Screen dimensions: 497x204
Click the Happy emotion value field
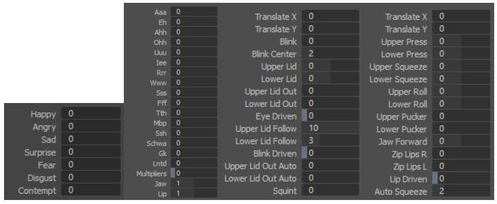90,114
